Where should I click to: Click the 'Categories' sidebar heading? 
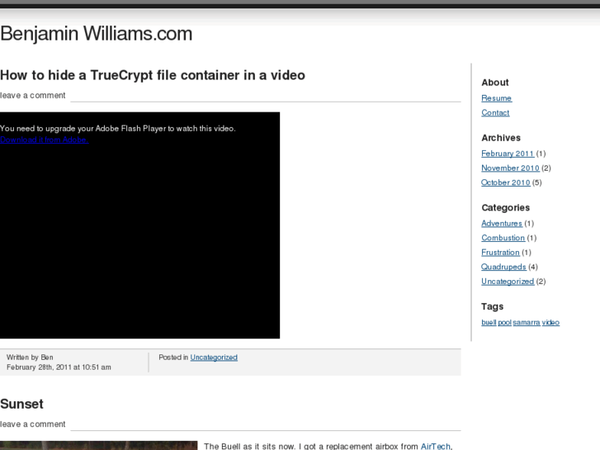point(505,207)
